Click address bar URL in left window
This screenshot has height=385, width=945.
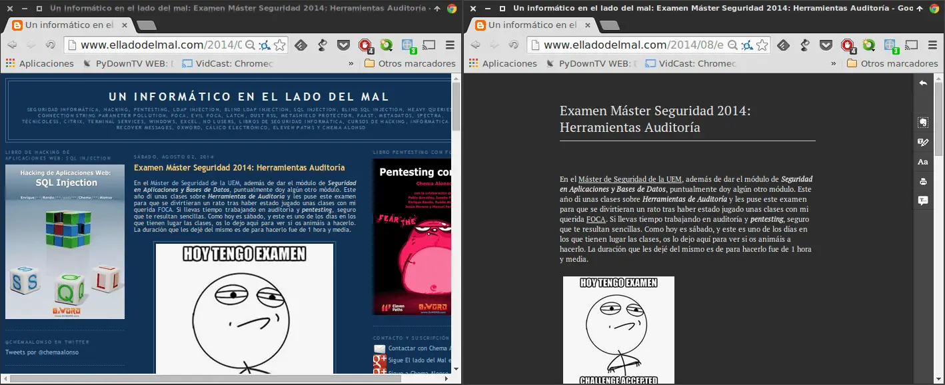point(161,45)
